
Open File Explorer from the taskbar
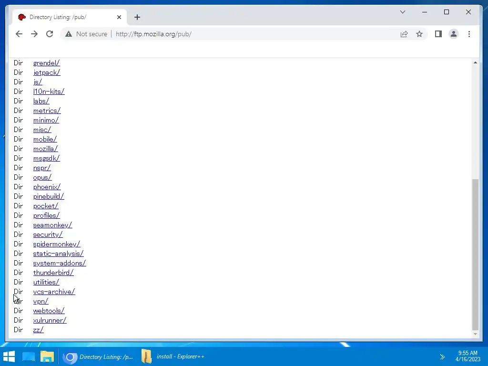point(47,356)
